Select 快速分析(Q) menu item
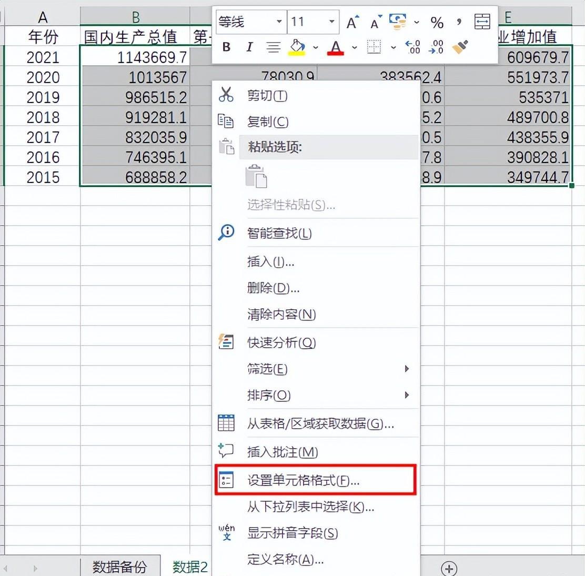This screenshot has height=576, width=585. point(316,342)
